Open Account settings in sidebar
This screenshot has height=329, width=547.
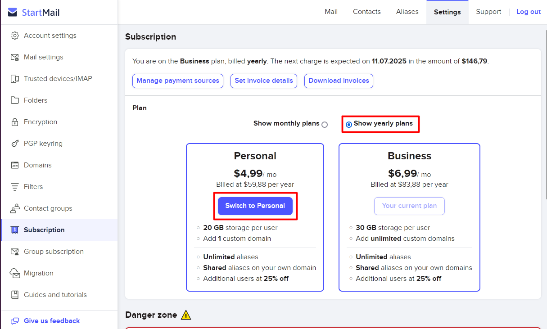59,36
